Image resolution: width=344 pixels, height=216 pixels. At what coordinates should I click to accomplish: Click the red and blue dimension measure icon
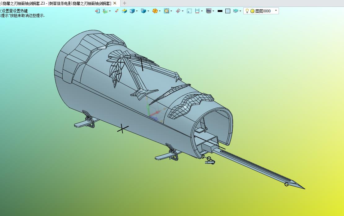tap(197, 11)
